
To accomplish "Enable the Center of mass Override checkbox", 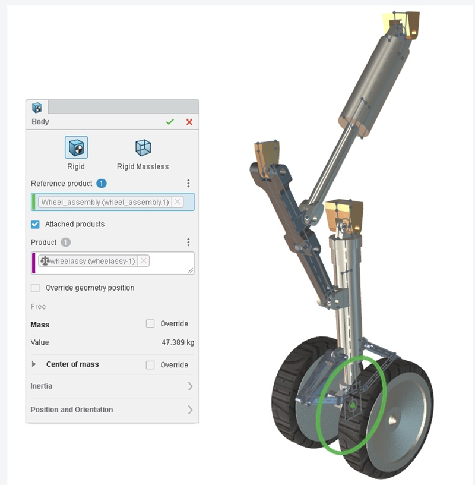I will [150, 365].
